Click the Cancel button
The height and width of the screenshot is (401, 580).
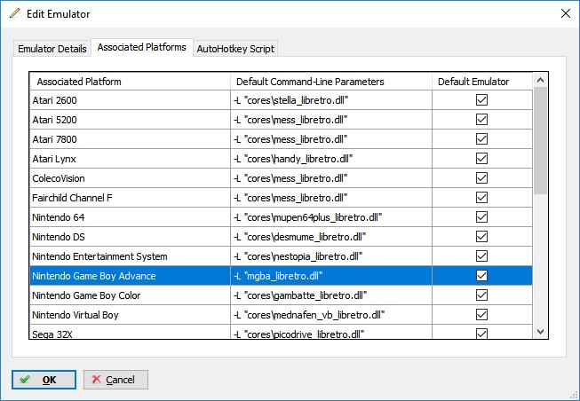click(115, 380)
